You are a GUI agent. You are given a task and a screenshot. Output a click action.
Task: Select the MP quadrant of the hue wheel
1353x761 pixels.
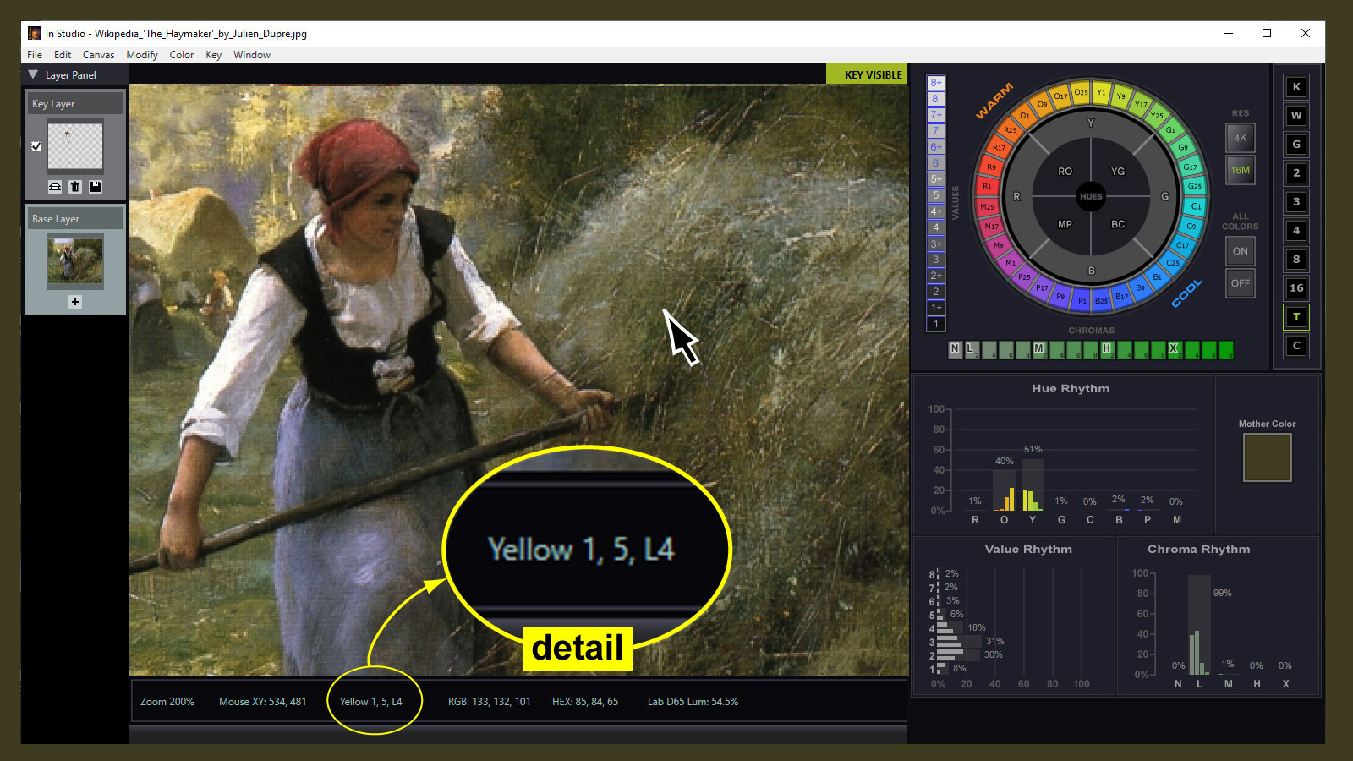pyautogui.click(x=1065, y=224)
